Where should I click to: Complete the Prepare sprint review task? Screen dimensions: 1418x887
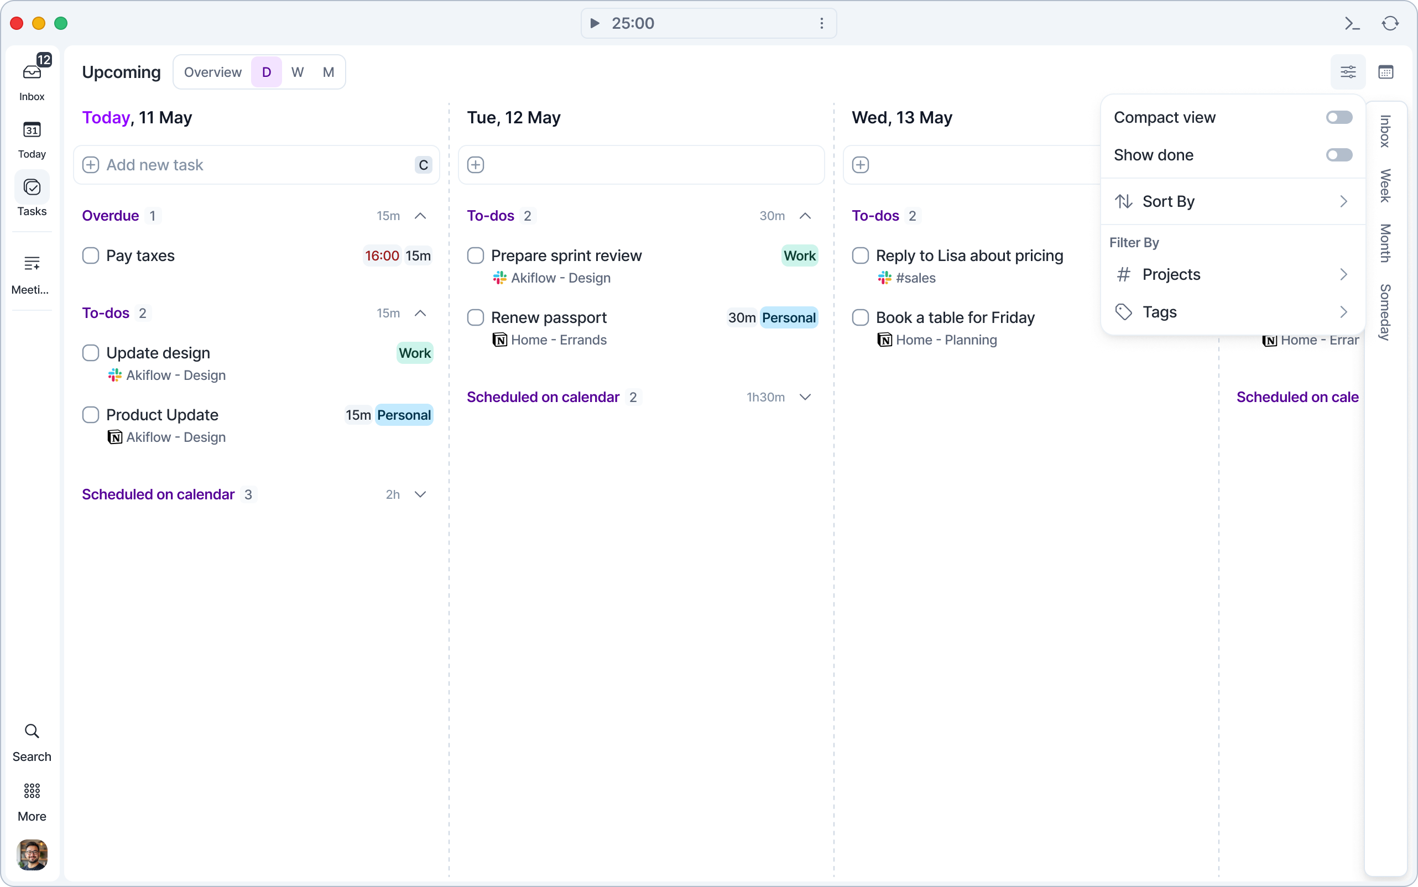tap(475, 256)
